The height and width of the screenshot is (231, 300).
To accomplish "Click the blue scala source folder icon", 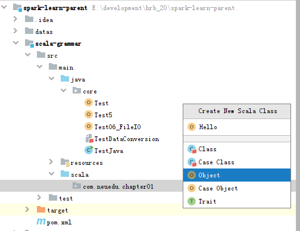I will pyautogui.click(x=65, y=174).
